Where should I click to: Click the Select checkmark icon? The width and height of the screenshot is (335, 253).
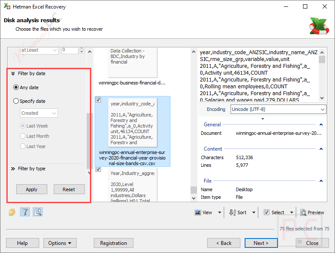266,212
